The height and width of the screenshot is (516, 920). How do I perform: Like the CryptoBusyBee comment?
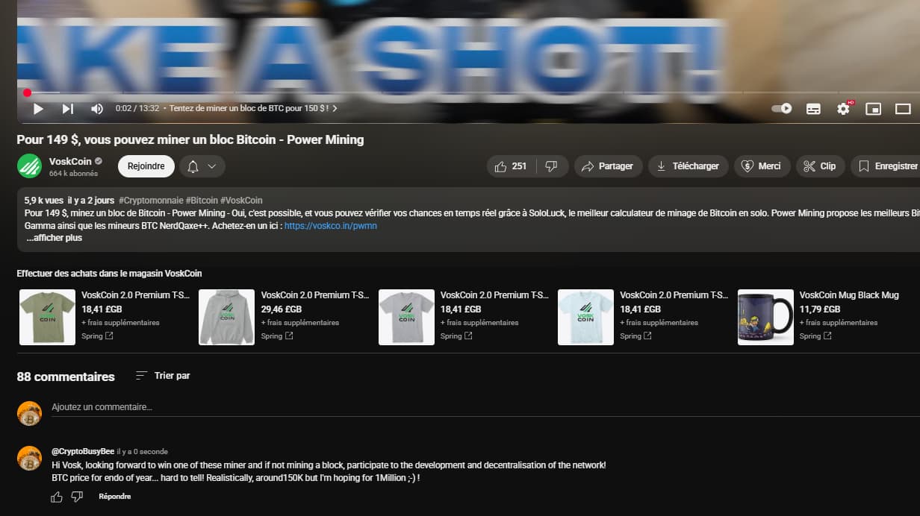tap(57, 497)
